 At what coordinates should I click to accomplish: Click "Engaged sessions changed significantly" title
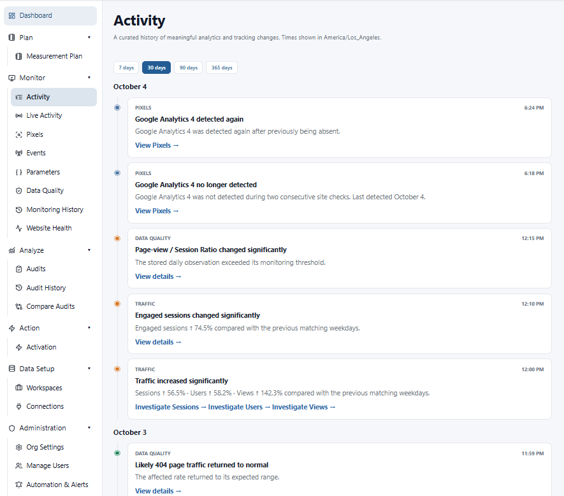(x=198, y=315)
